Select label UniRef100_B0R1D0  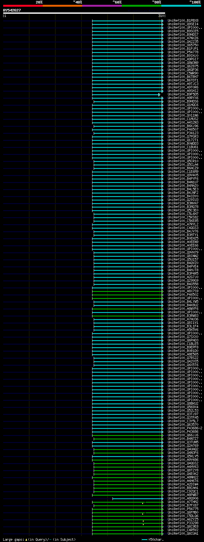pyautogui.click(x=183, y=351)
